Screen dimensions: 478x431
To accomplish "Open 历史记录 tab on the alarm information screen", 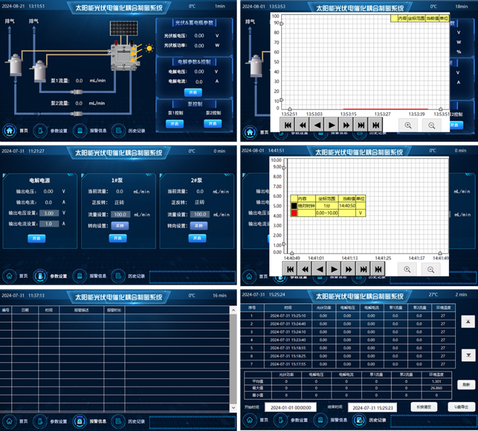I will pyautogui.click(x=118, y=421).
